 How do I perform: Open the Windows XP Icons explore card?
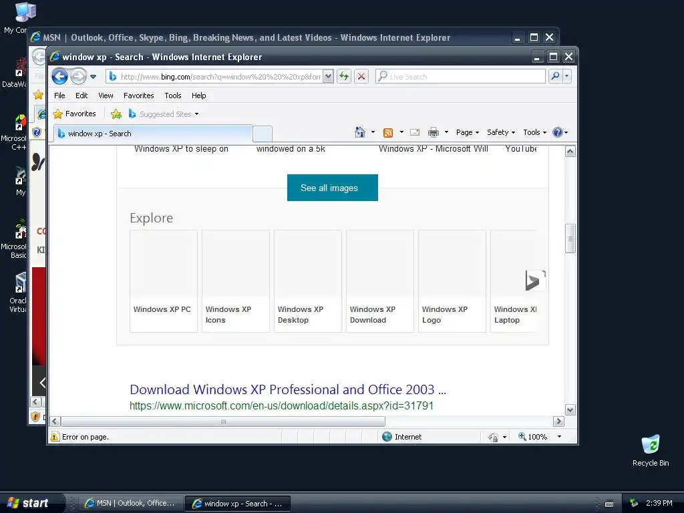(236, 281)
